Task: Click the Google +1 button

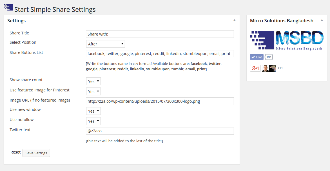Action: point(255,68)
